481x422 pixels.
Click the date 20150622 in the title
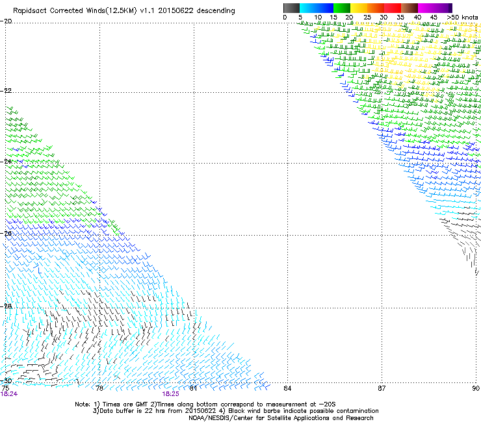point(175,11)
